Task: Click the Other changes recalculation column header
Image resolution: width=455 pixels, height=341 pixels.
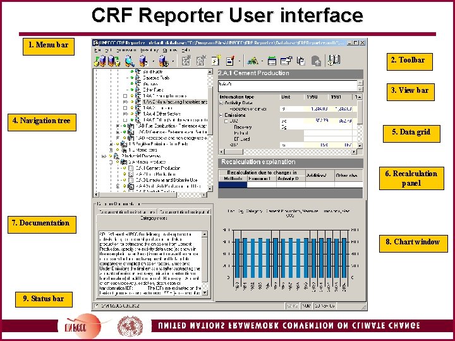Action: [x=348, y=176]
